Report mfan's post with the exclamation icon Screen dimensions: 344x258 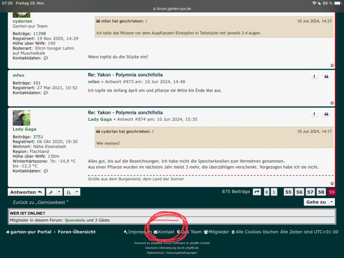pyautogui.click(x=314, y=76)
